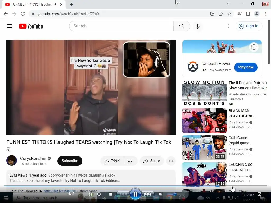Open more actions ellipsis beside Share

click(x=171, y=161)
